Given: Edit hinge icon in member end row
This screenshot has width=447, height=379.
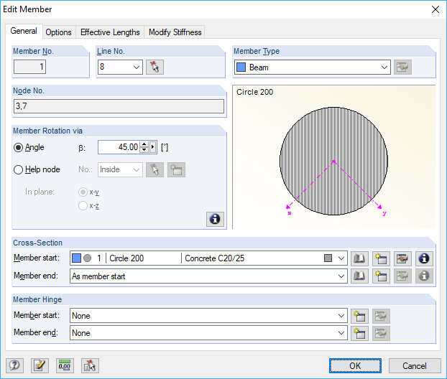Looking at the screenshot, I should (381, 333).
